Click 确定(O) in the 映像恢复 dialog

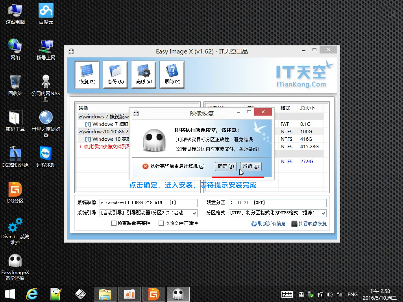pyautogui.click(x=226, y=166)
